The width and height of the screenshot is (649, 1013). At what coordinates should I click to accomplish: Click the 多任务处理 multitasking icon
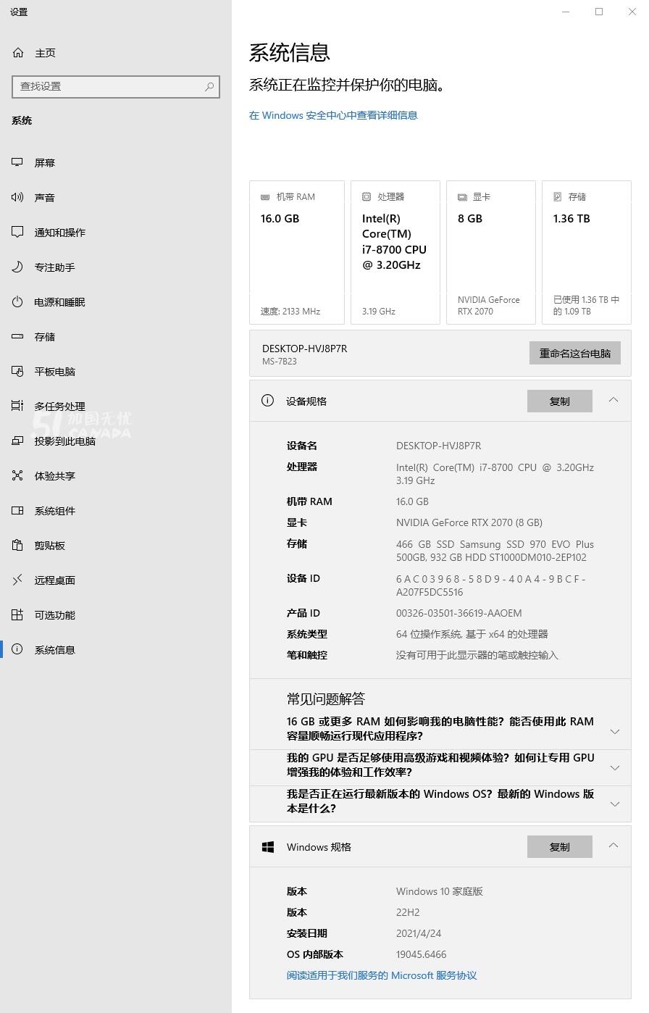tap(17, 406)
